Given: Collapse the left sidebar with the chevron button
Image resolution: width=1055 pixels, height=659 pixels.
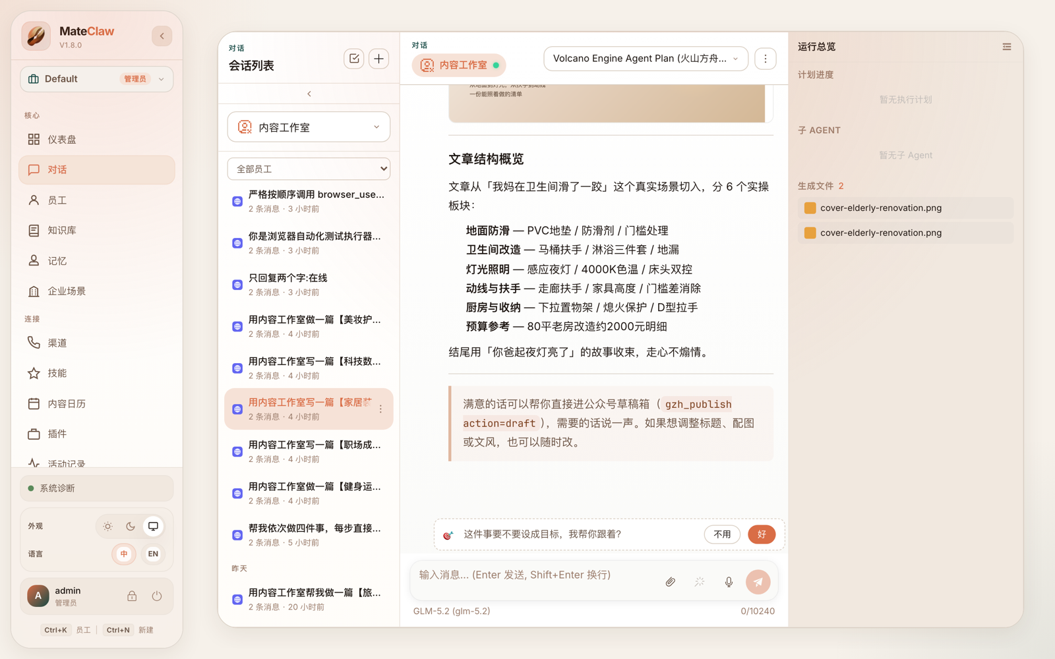Looking at the screenshot, I should tap(162, 36).
